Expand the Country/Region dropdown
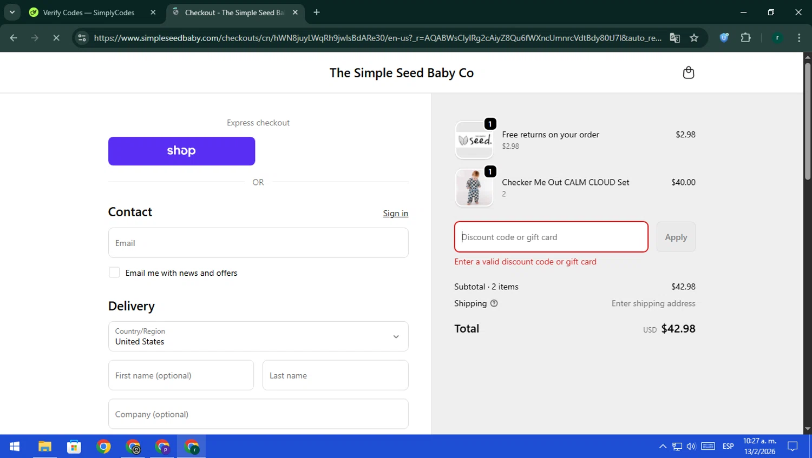This screenshot has height=458, width=812. pos(258,336)
